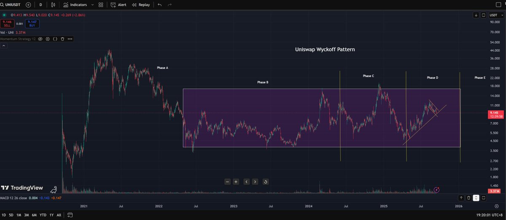
Task: Maximize the MACD pane
Action: [483, 197]
